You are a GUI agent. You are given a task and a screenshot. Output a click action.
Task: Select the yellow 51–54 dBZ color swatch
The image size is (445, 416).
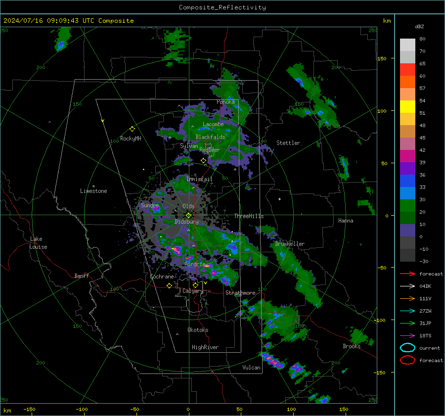click(x=407, y=107)
